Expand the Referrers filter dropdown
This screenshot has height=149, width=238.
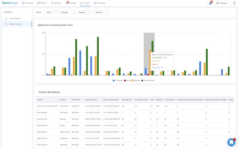pos(100,12)
